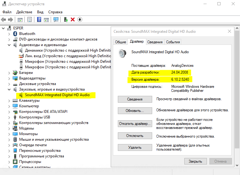Click the Processors chip icon
240x175 pixels.
point(15,162)
